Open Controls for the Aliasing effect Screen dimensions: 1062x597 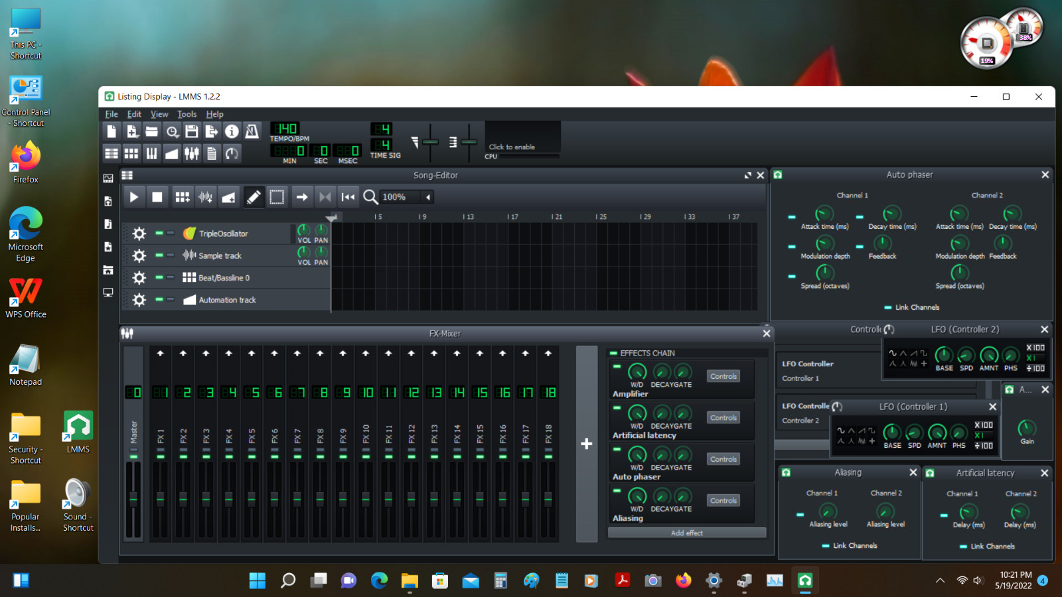pyautogui.click(x=723, y=501)
